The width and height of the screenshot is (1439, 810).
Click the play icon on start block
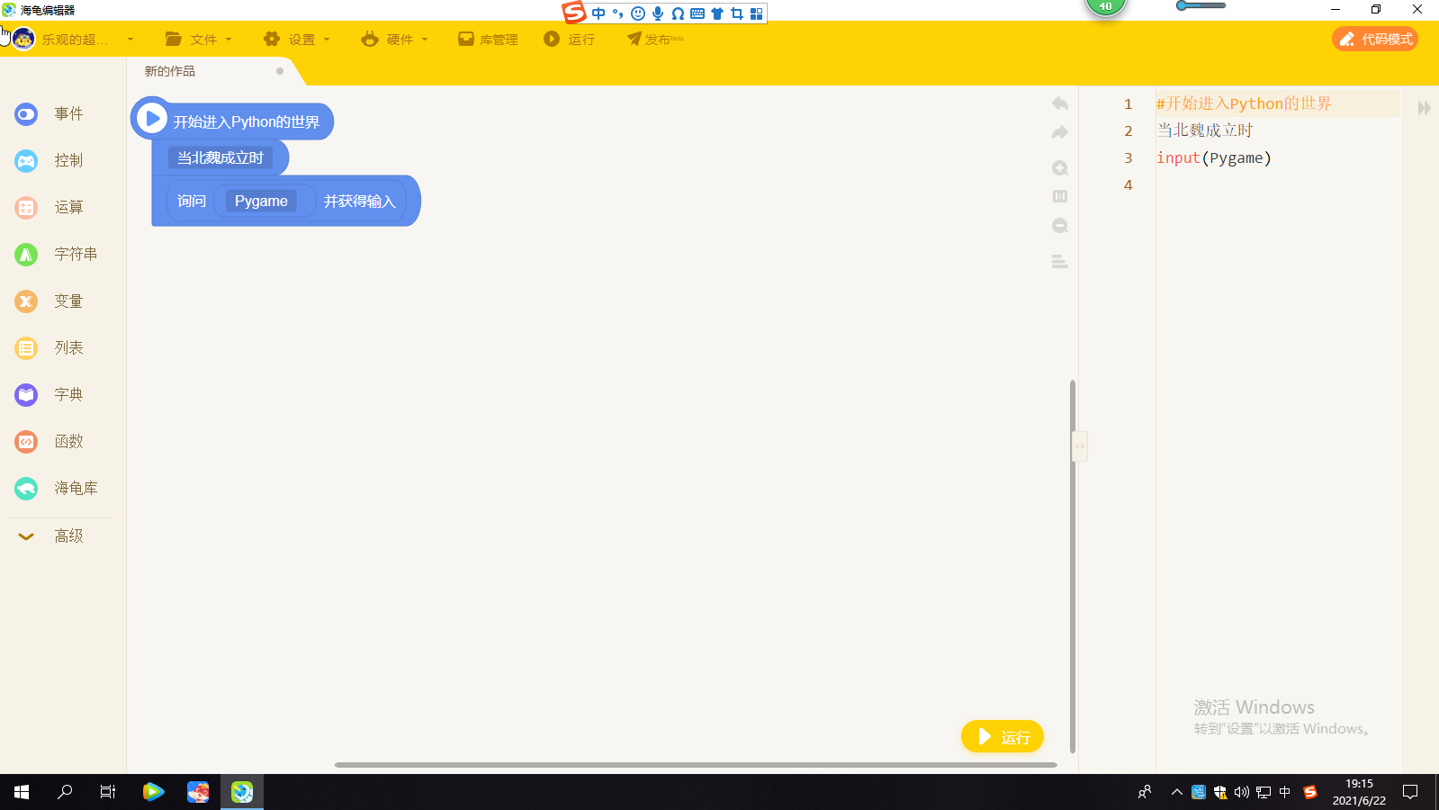pos(152,119)
